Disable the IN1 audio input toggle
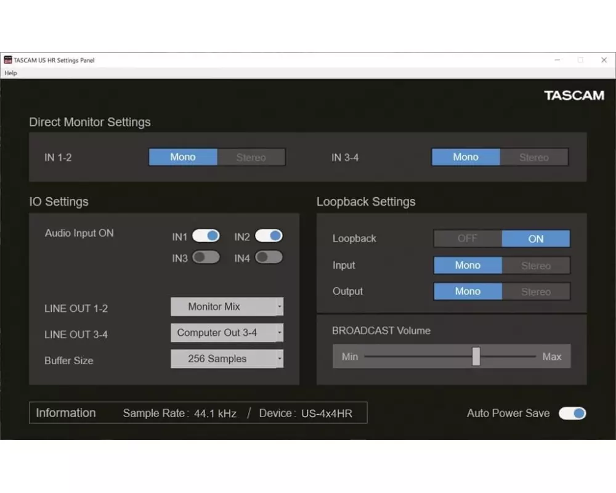This screenshot has width=616, height=493. [206, 236]
